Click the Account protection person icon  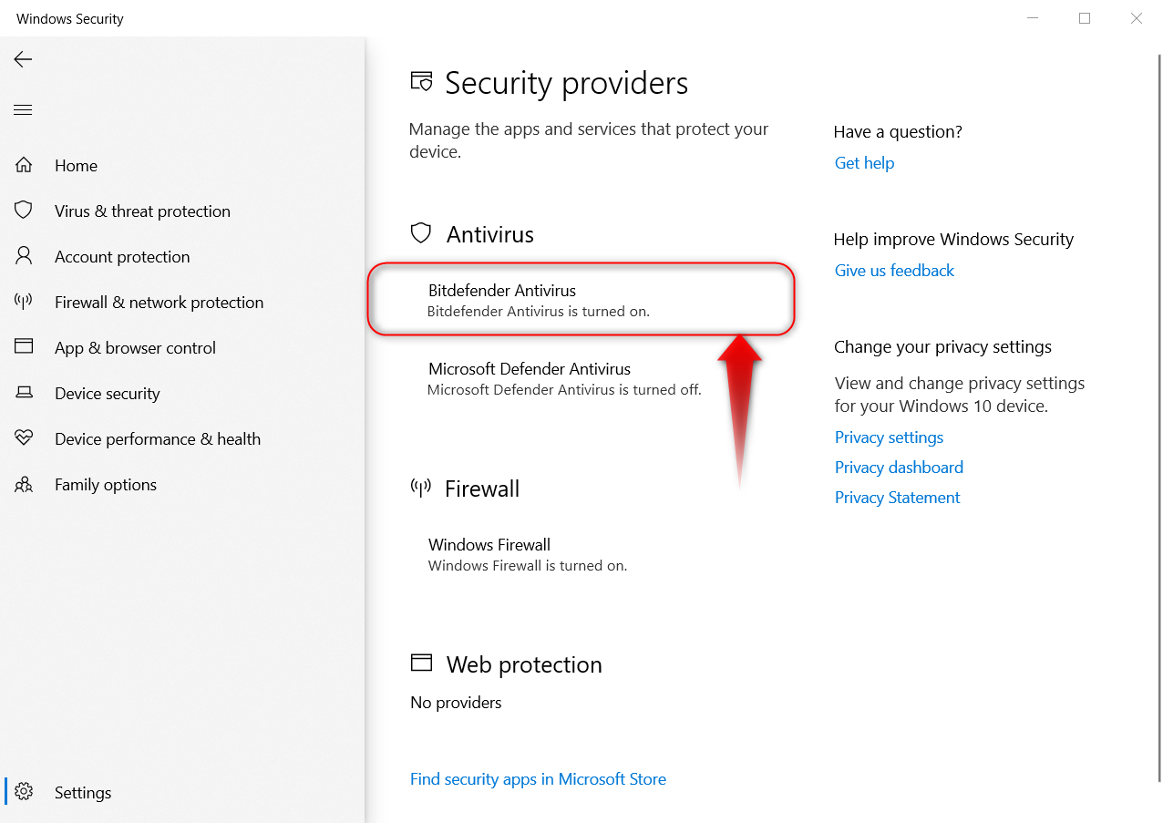pos(24,256)
